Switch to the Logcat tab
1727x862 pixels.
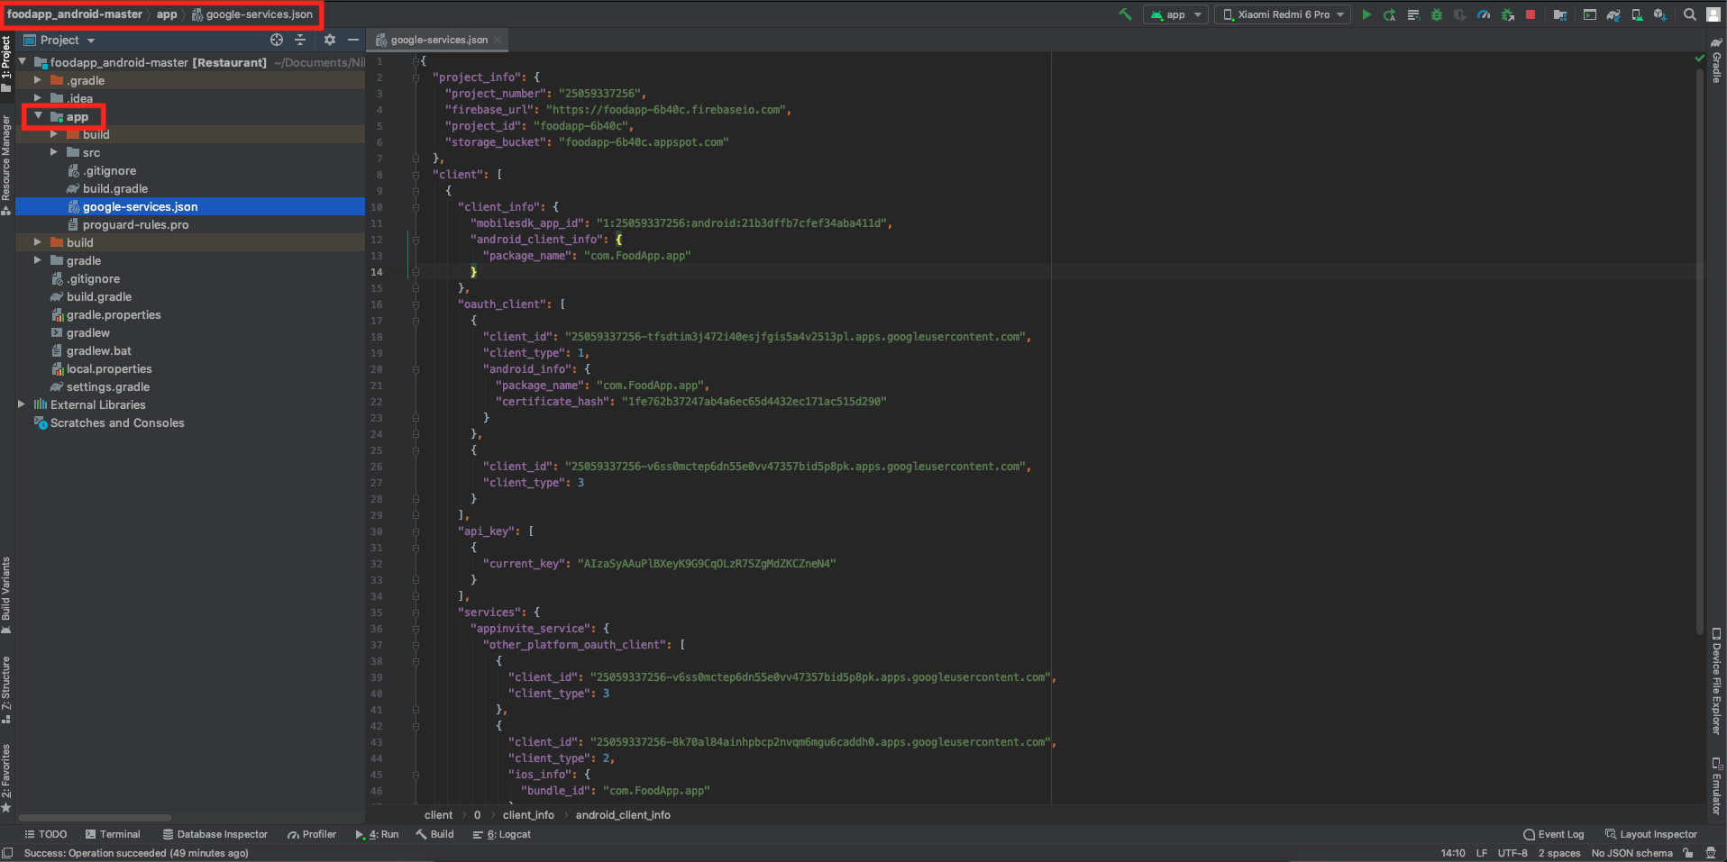(x=502, y=834)
